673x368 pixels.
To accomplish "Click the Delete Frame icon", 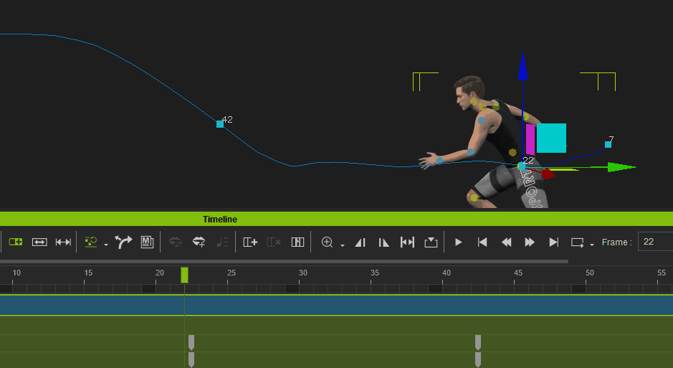I will pyautogui.click(x=273, y=242).
